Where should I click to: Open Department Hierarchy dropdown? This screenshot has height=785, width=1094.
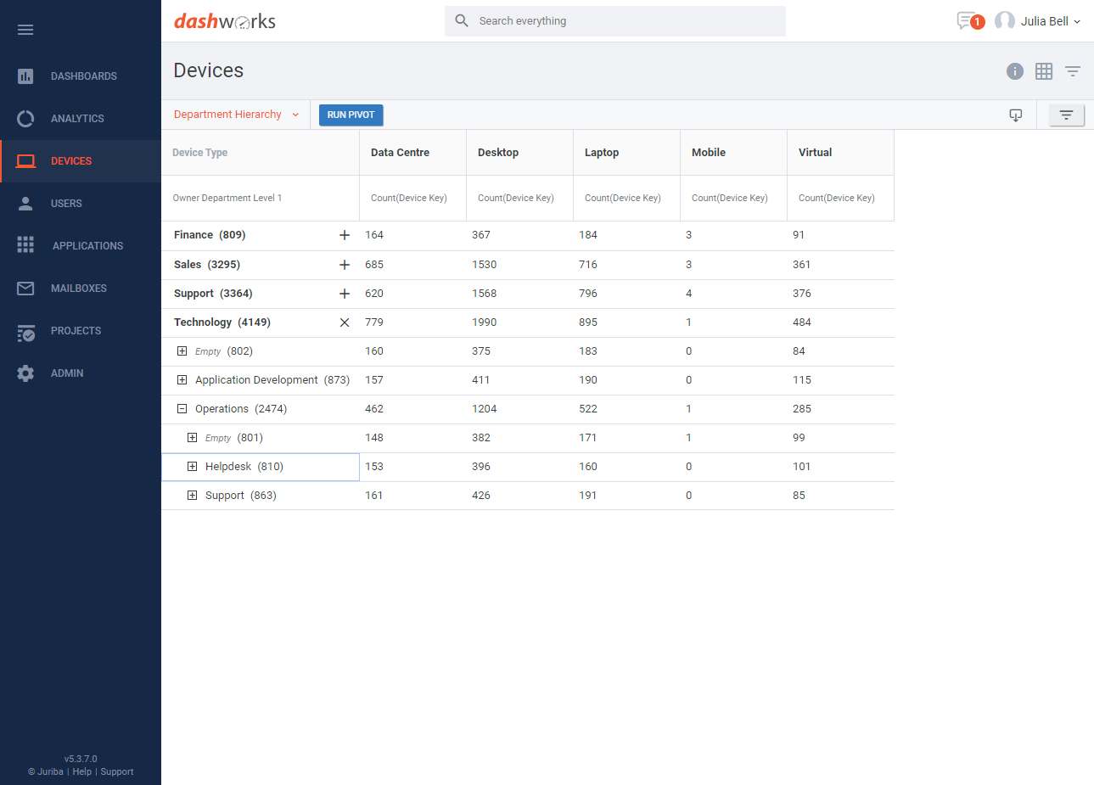click(x=236, y=115)
